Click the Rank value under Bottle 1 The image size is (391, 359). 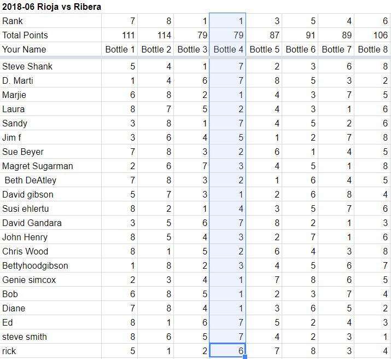tap(120, 21)
